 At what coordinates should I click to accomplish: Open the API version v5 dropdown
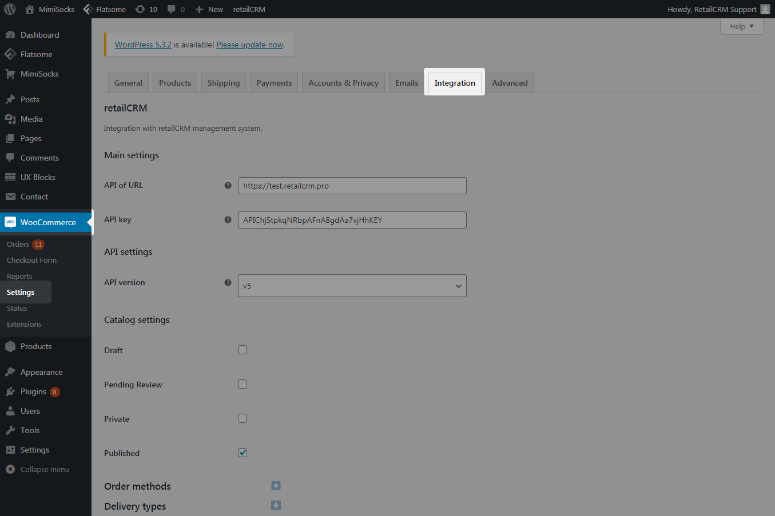352,286
